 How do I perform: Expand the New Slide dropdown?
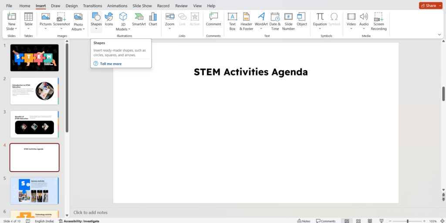pyautogui.click(x=12, y=29)
